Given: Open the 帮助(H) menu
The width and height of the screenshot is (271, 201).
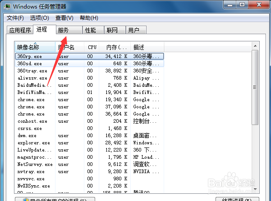Looking at the screenshot, I should tap(89, 18).
